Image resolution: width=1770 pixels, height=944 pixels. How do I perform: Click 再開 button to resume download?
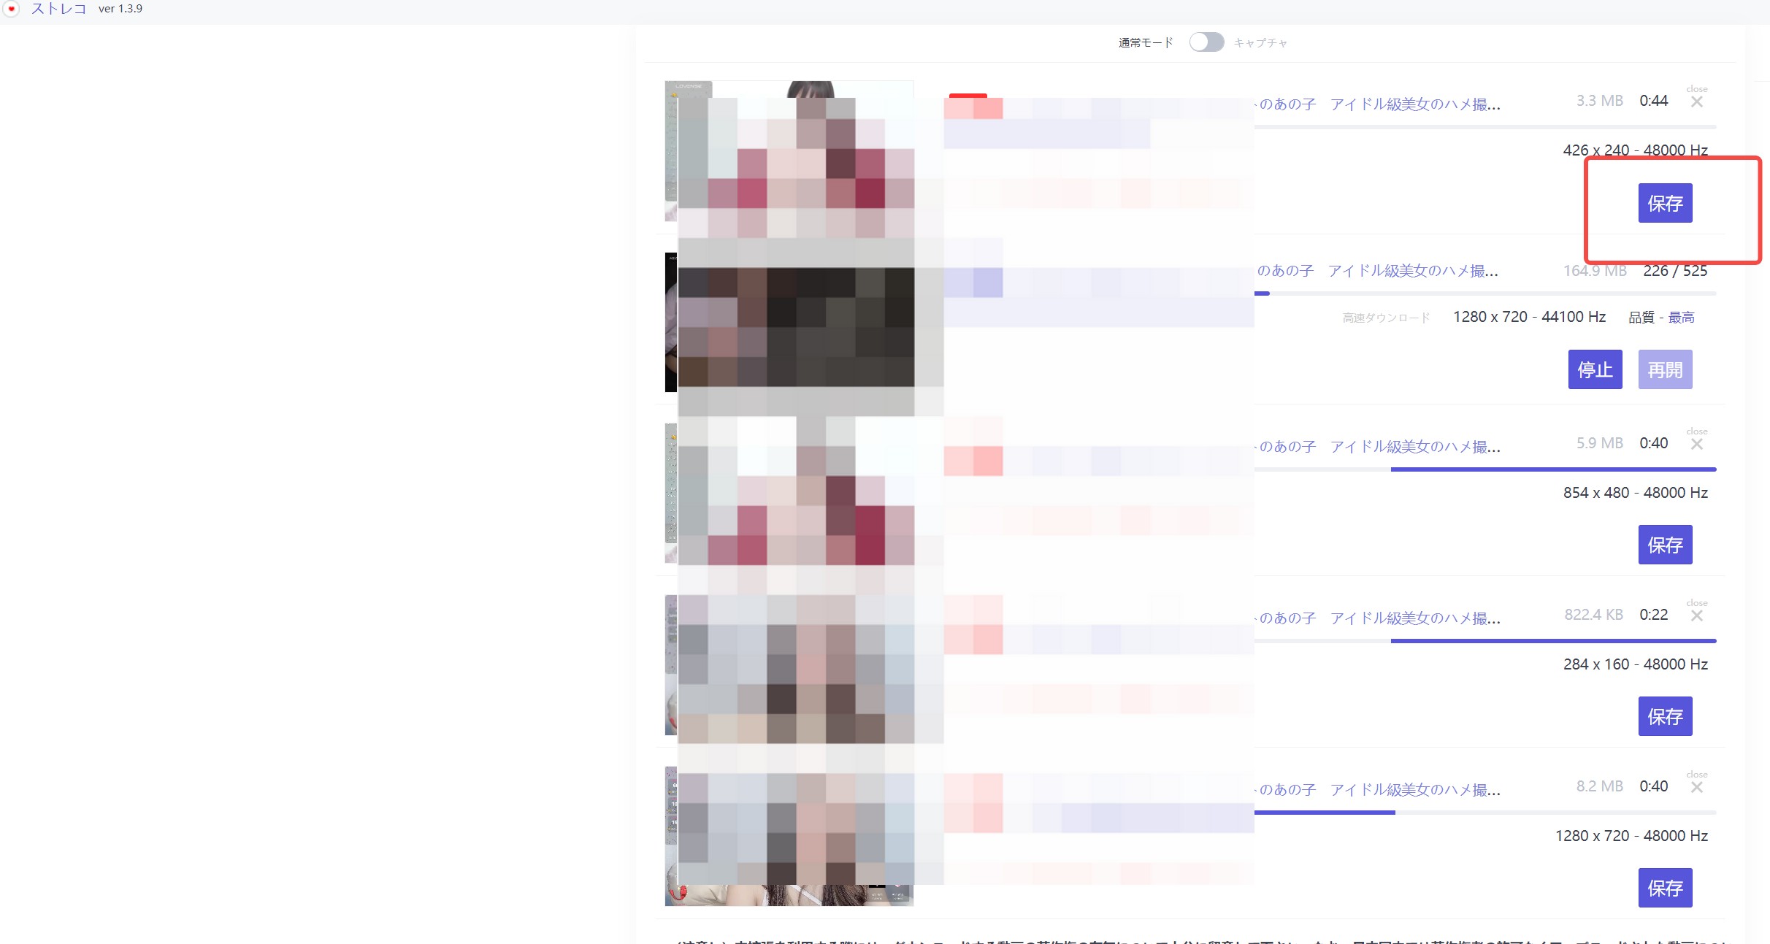pos(1666,369)
